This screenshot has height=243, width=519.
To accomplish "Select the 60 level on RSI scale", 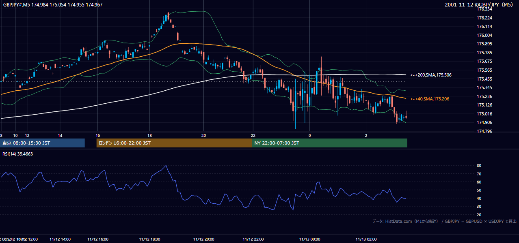I will [x=479, y=182].
